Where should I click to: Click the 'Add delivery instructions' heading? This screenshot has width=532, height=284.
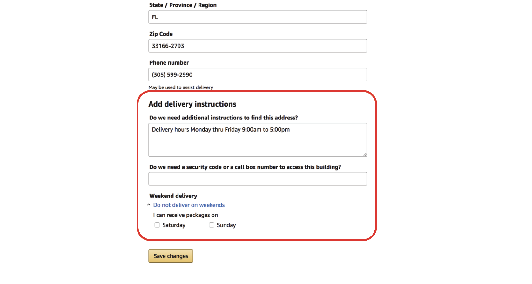192,104
